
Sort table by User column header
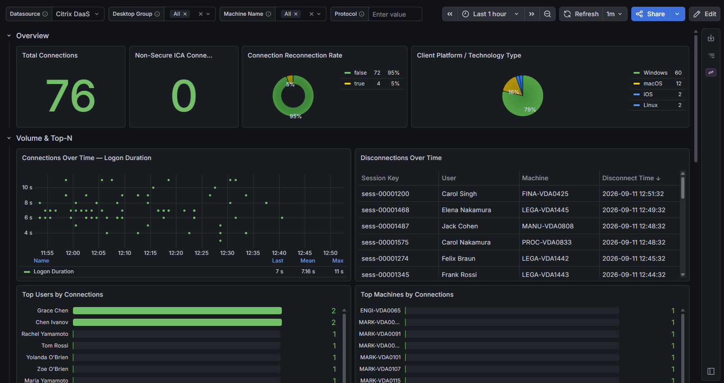tap(449, 178)
